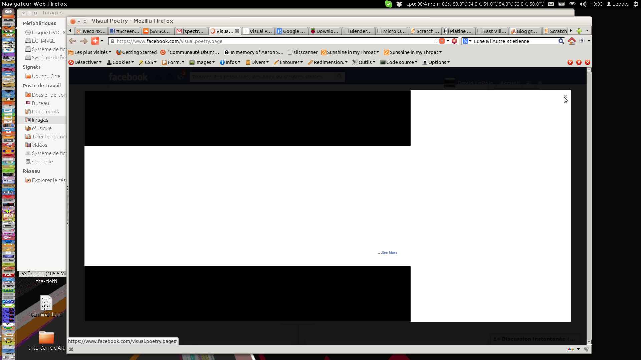This screenshot has width=641, height=360.
Task: Click the red stop loading icon in address bar
Action: click(x=454, y=41)
